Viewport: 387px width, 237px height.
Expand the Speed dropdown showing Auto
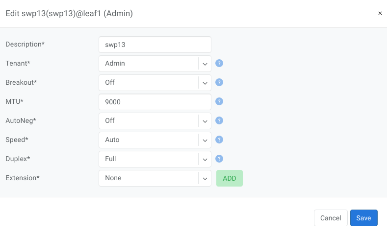(x=150, y=140)
